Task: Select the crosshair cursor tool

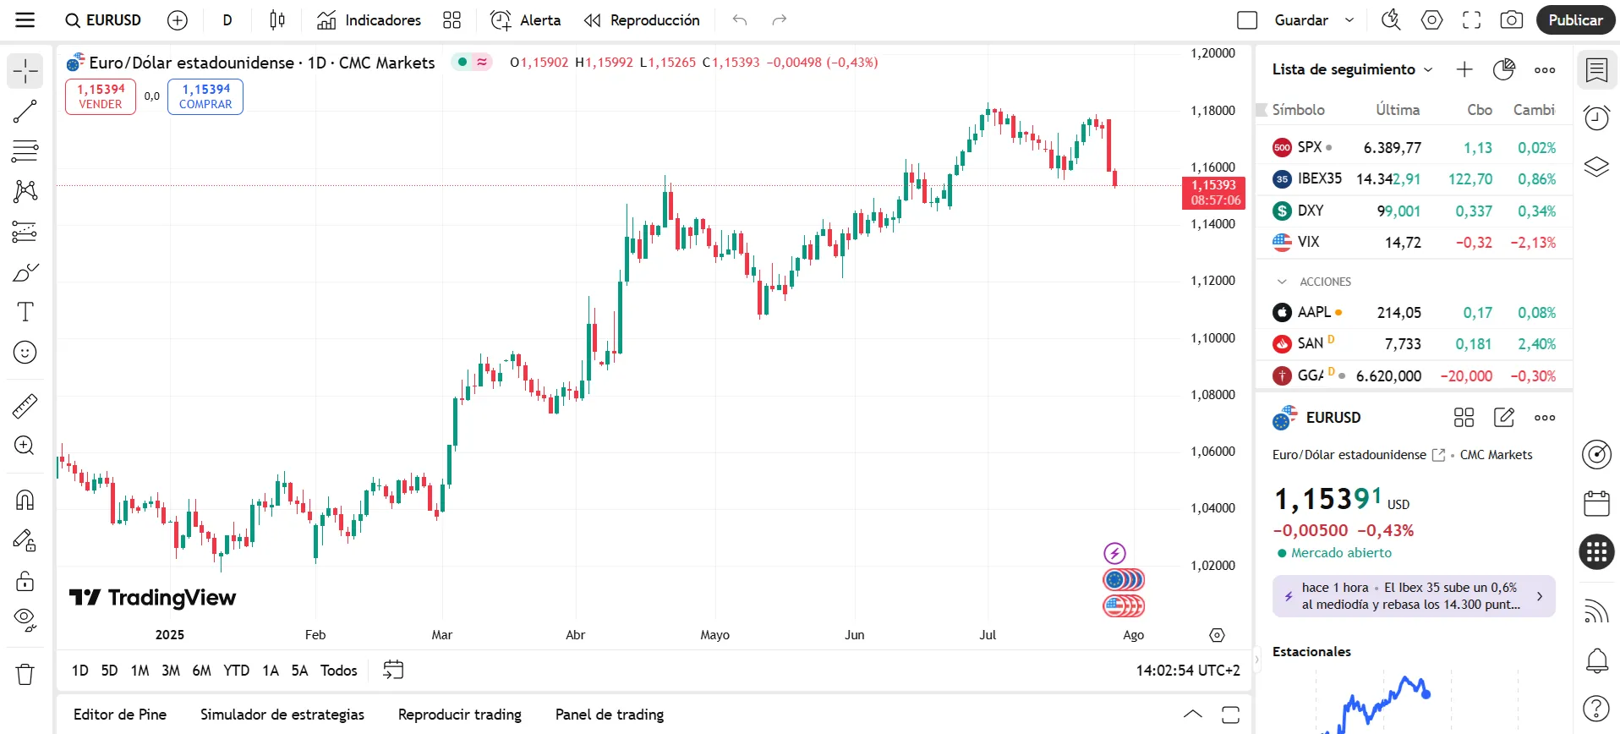Action: click(x=25, y=71)
